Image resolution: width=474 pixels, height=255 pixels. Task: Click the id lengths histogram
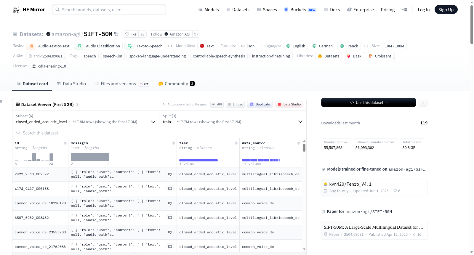34,157
